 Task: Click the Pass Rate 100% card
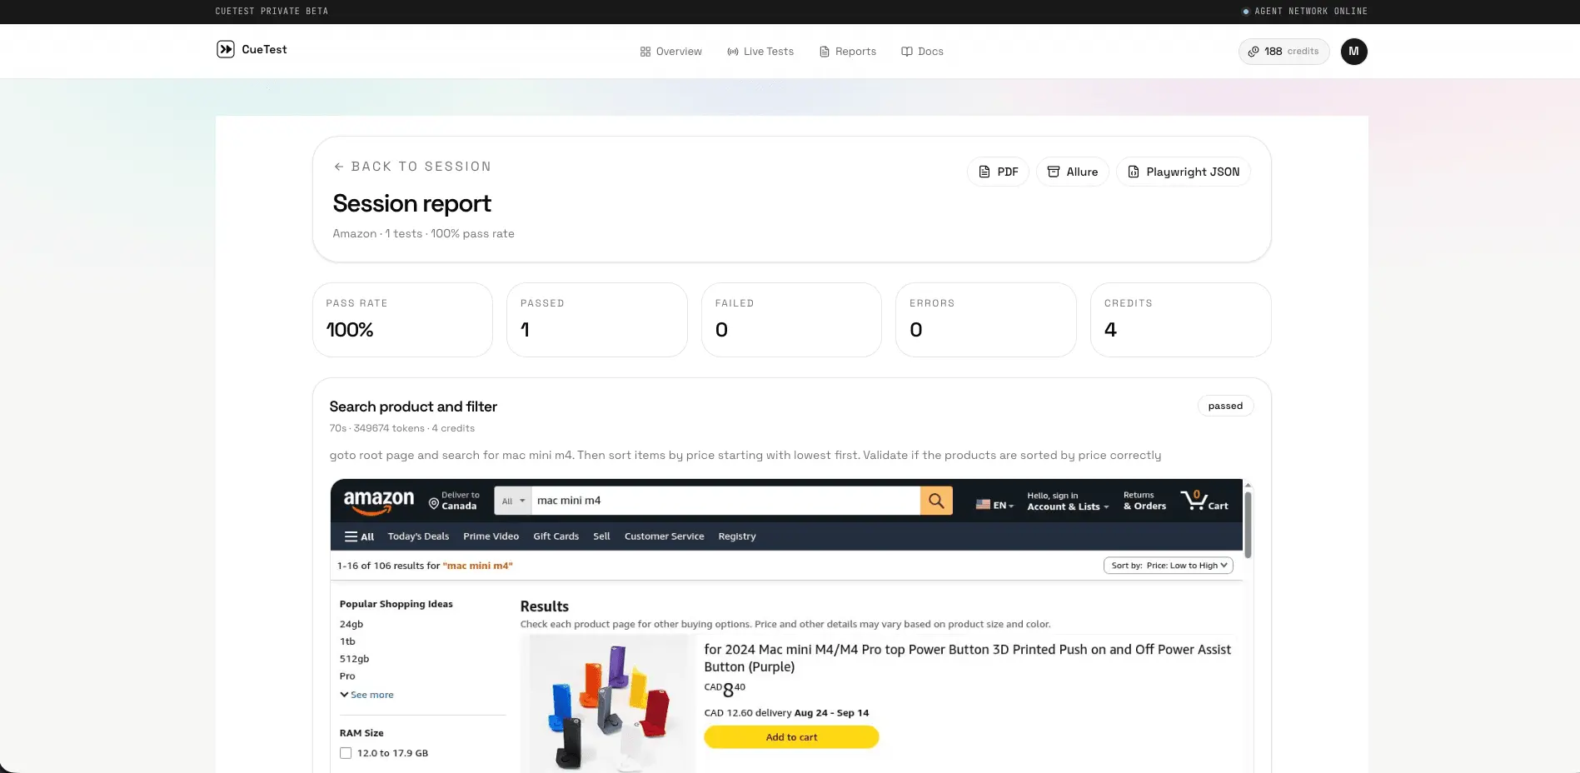click(x=402, y=320)
